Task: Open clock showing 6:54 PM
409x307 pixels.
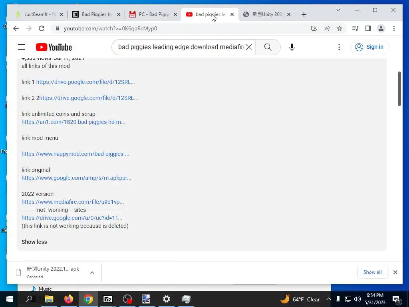Action: tap(375, 299)
